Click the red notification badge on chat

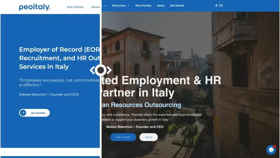tap(275, 146)
